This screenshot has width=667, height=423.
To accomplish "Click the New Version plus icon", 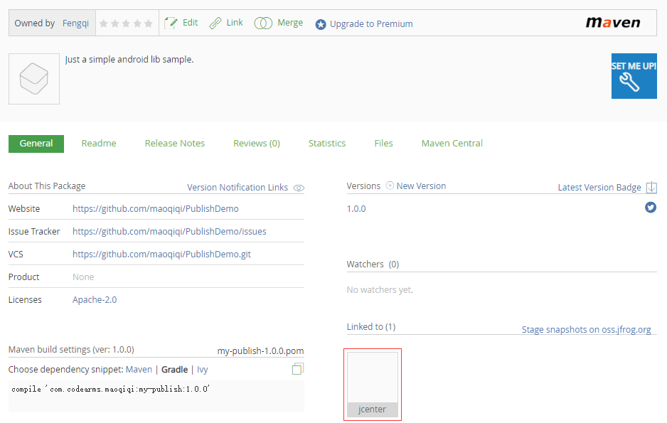I will (x=390, y=186).
